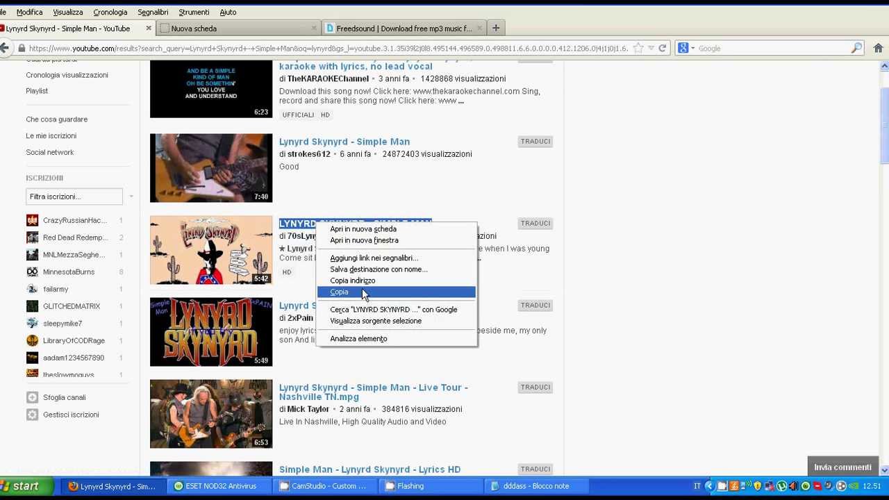Click the page scrollbar up arrow
Screen dimensions: 889x500
point(884,66)
